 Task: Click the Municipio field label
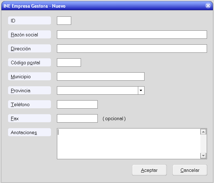click(21, 76)
